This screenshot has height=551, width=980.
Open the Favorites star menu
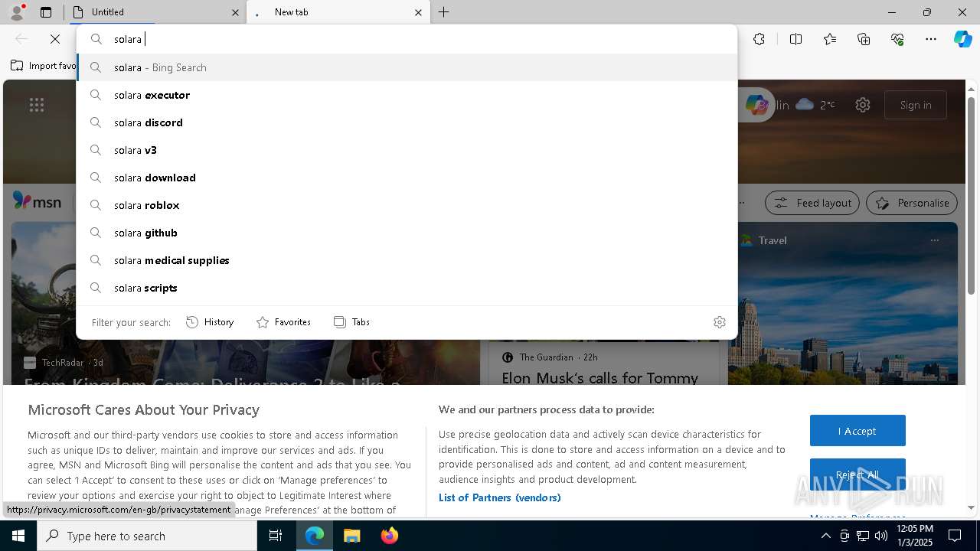pos(830,39)
